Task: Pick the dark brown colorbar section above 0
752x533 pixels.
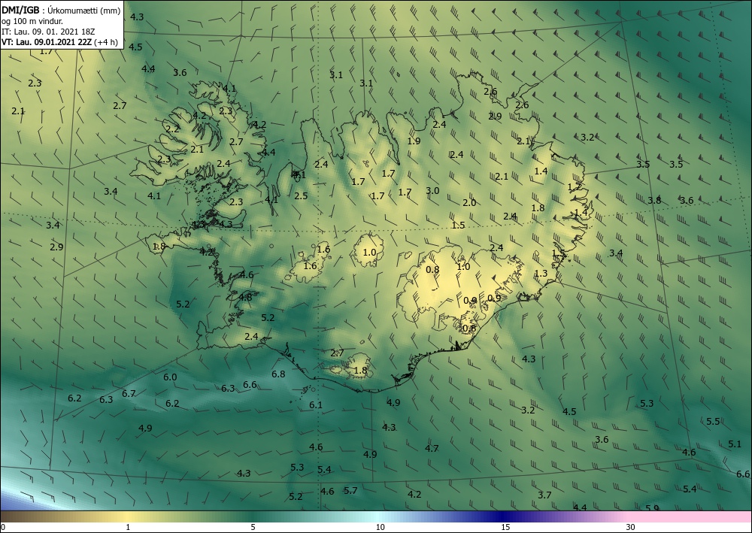Action: pyautogui.click(x=10, y=516)
